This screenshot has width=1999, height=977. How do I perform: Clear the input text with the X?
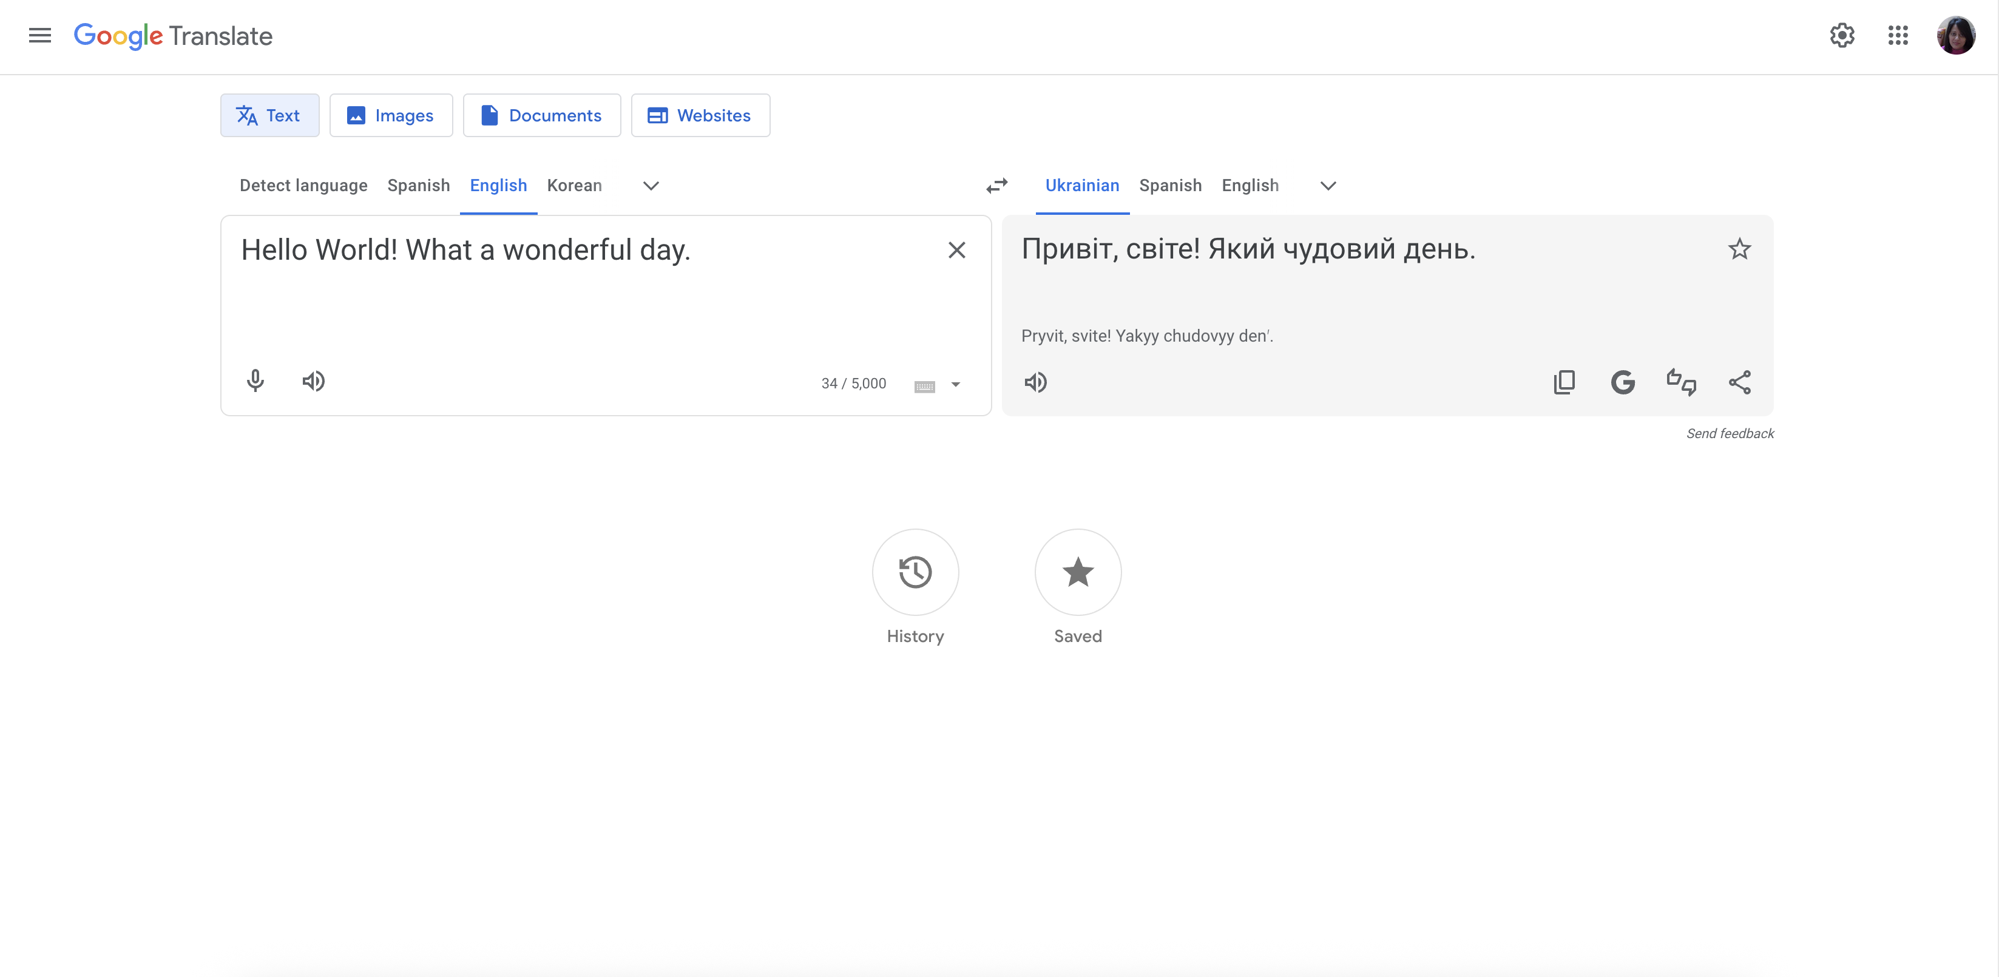click(957, 250)
